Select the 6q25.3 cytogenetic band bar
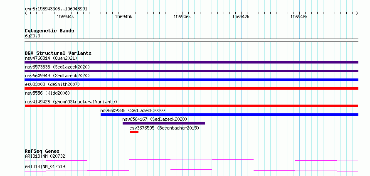The width and height of the screenshot is (370, 176). click(191, 40)
